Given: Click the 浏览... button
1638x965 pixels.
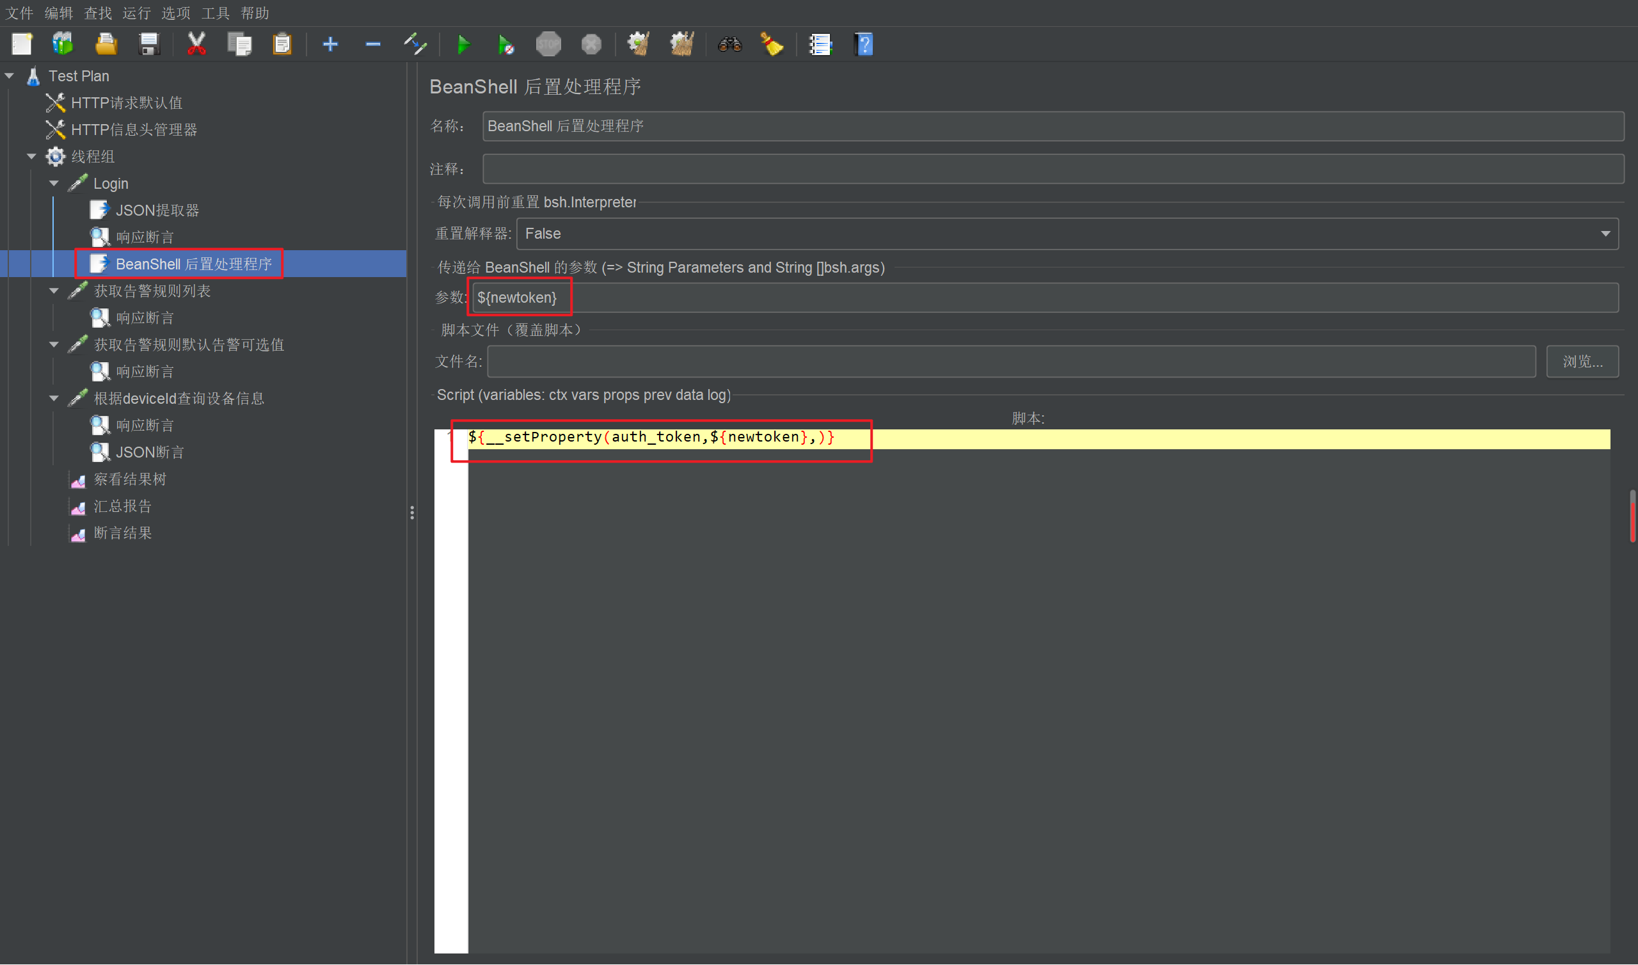Looking at the screenshot, I should point(1582,362).
